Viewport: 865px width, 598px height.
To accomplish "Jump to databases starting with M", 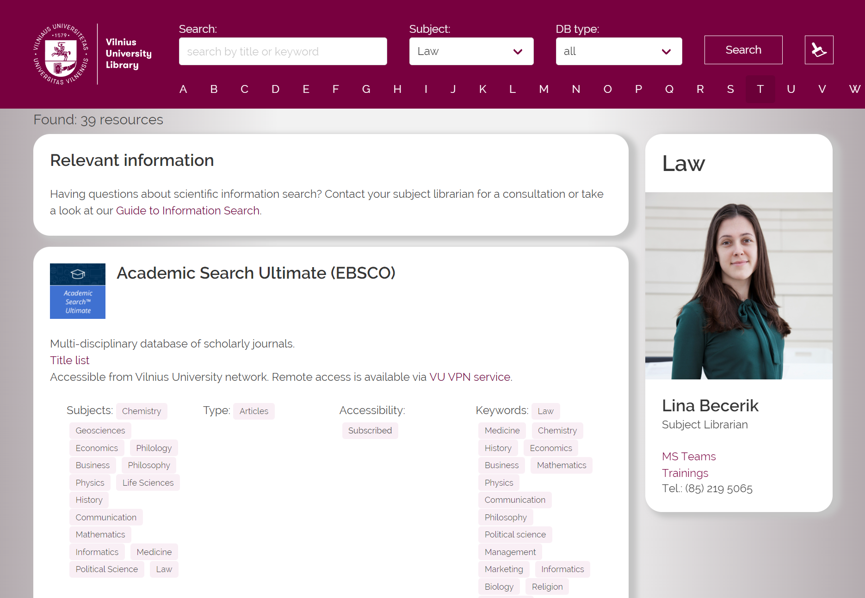I will (544, 89).
